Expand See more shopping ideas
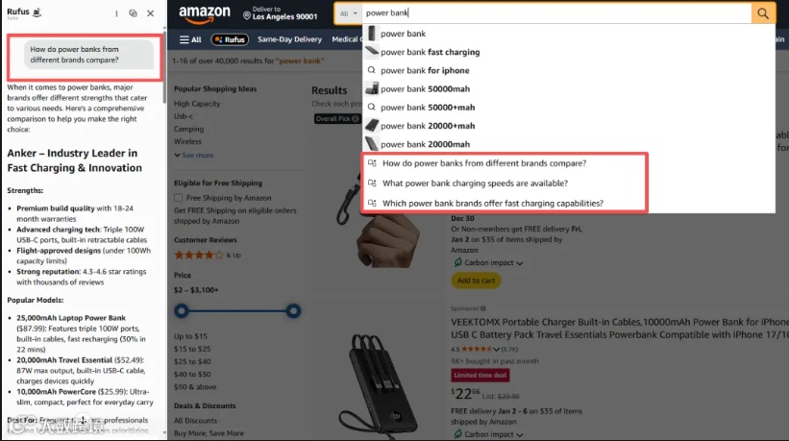 [194, 155]
